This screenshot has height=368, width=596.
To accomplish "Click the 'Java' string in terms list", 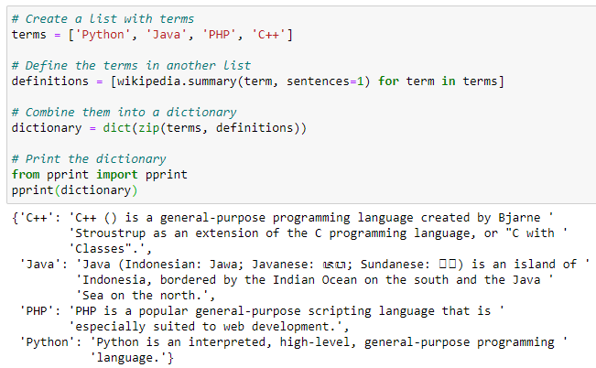I will coord(166,35).
